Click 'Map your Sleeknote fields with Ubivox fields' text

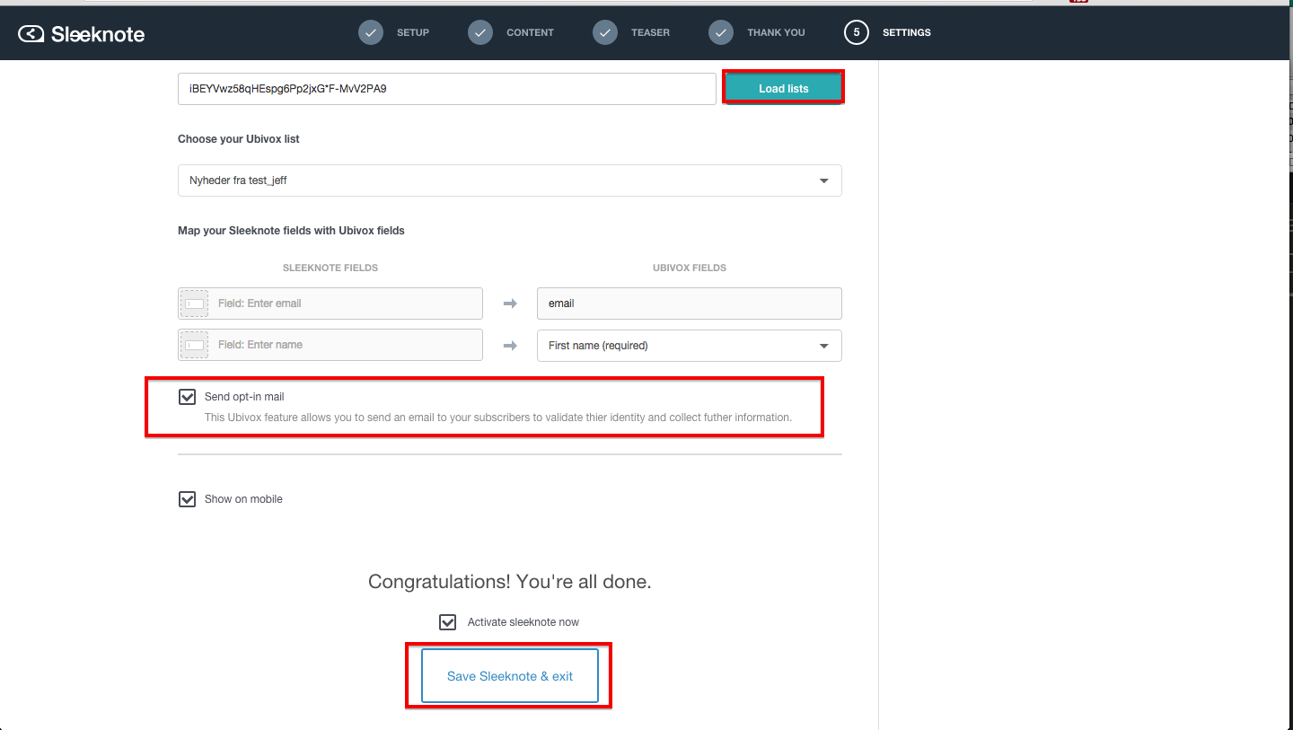click(291, 231)
